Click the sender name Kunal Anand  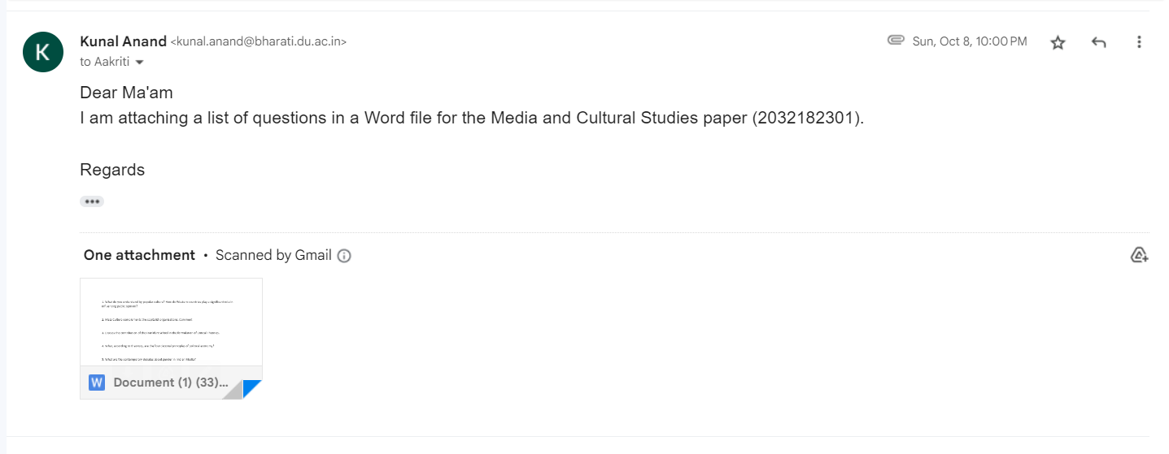tap(123, 41)
